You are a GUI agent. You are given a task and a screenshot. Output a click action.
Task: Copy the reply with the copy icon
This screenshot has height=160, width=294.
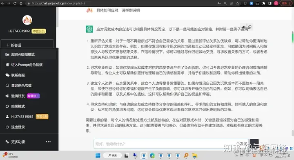click(x=249, y=27)
